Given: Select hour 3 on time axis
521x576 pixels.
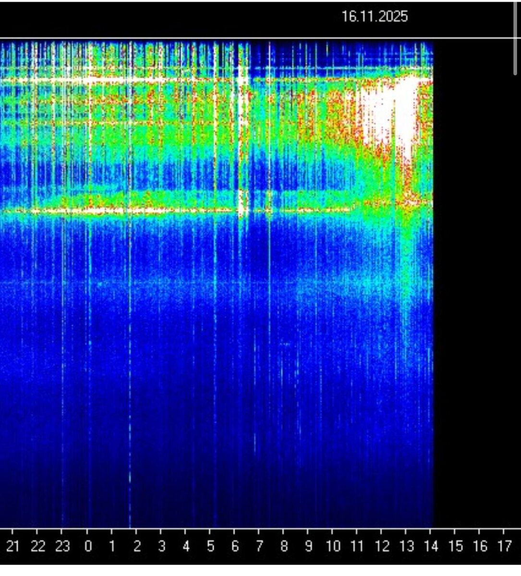Looking at the screenshot, I should [162, 546].
